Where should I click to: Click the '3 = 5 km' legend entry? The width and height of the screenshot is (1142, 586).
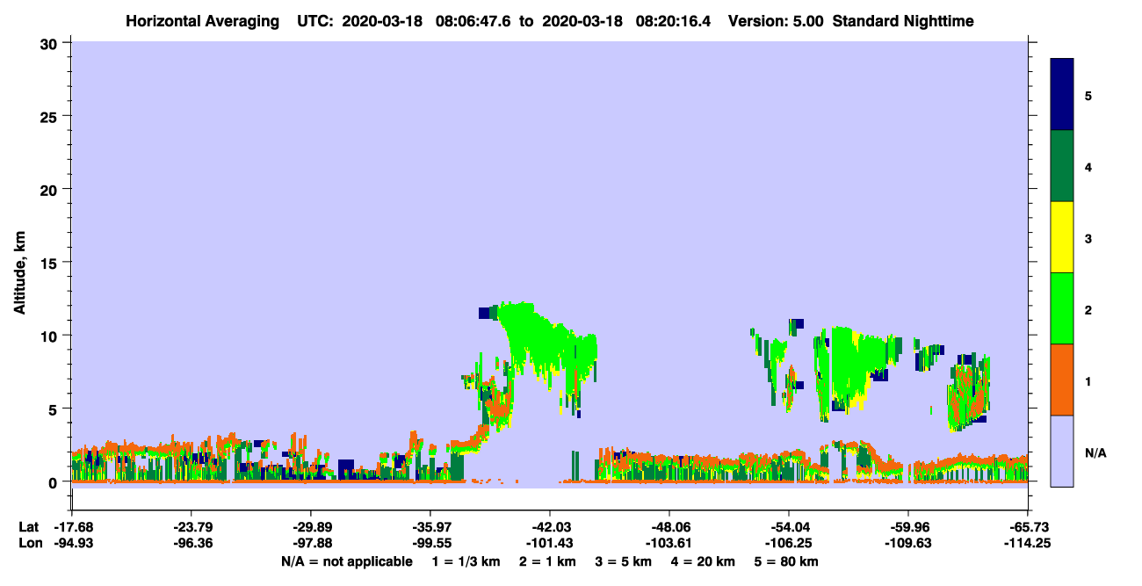pyautogui.click(x=623, y=561)
